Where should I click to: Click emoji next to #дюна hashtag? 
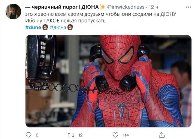(70, 27)
